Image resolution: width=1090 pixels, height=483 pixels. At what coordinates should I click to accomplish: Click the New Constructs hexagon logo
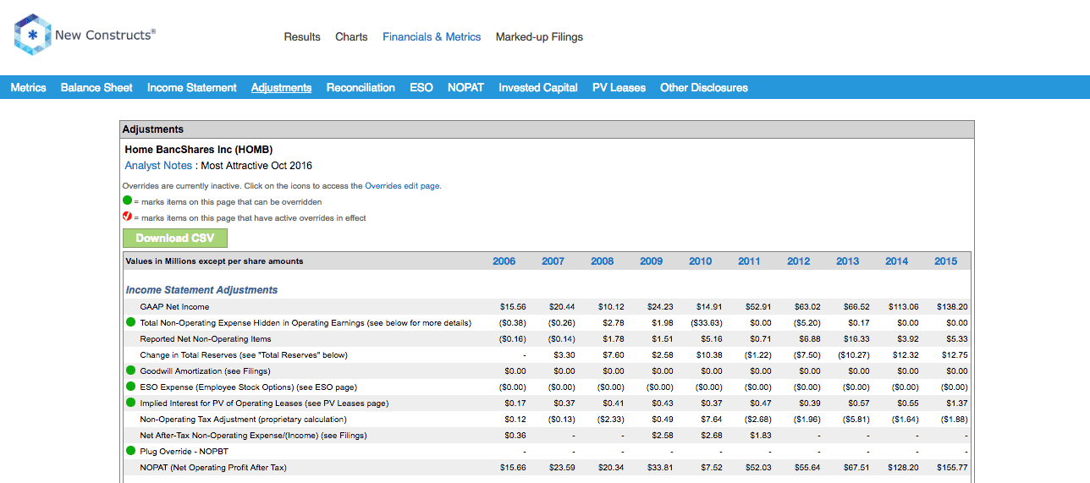click(x=32, y=35)
